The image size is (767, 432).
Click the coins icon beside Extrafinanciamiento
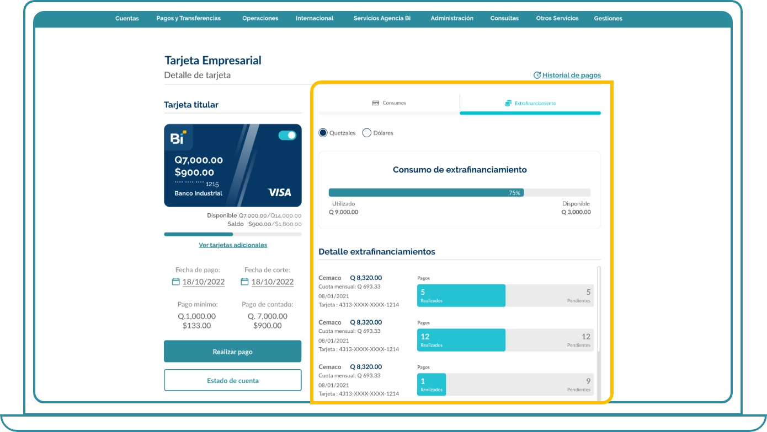[508, 103]
